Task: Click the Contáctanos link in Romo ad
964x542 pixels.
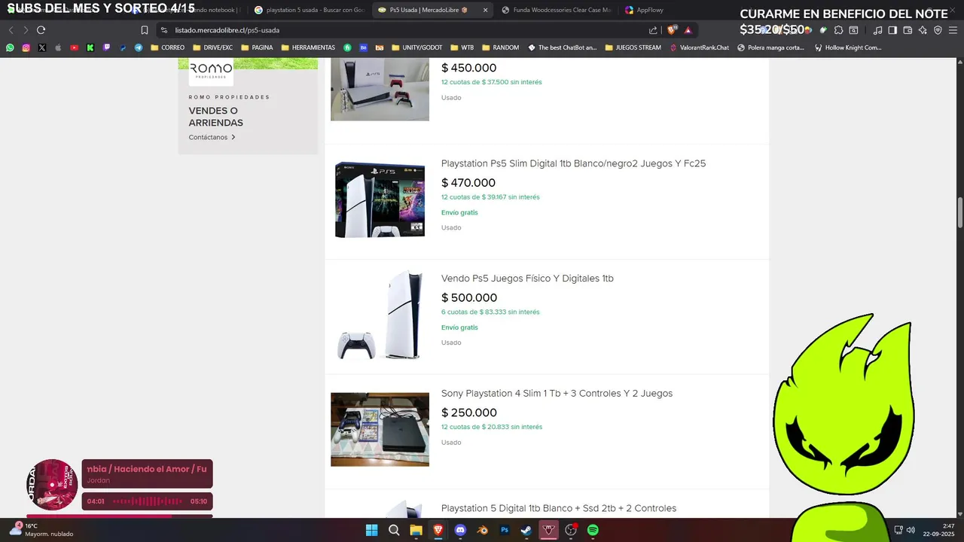Action: (212, 137)
